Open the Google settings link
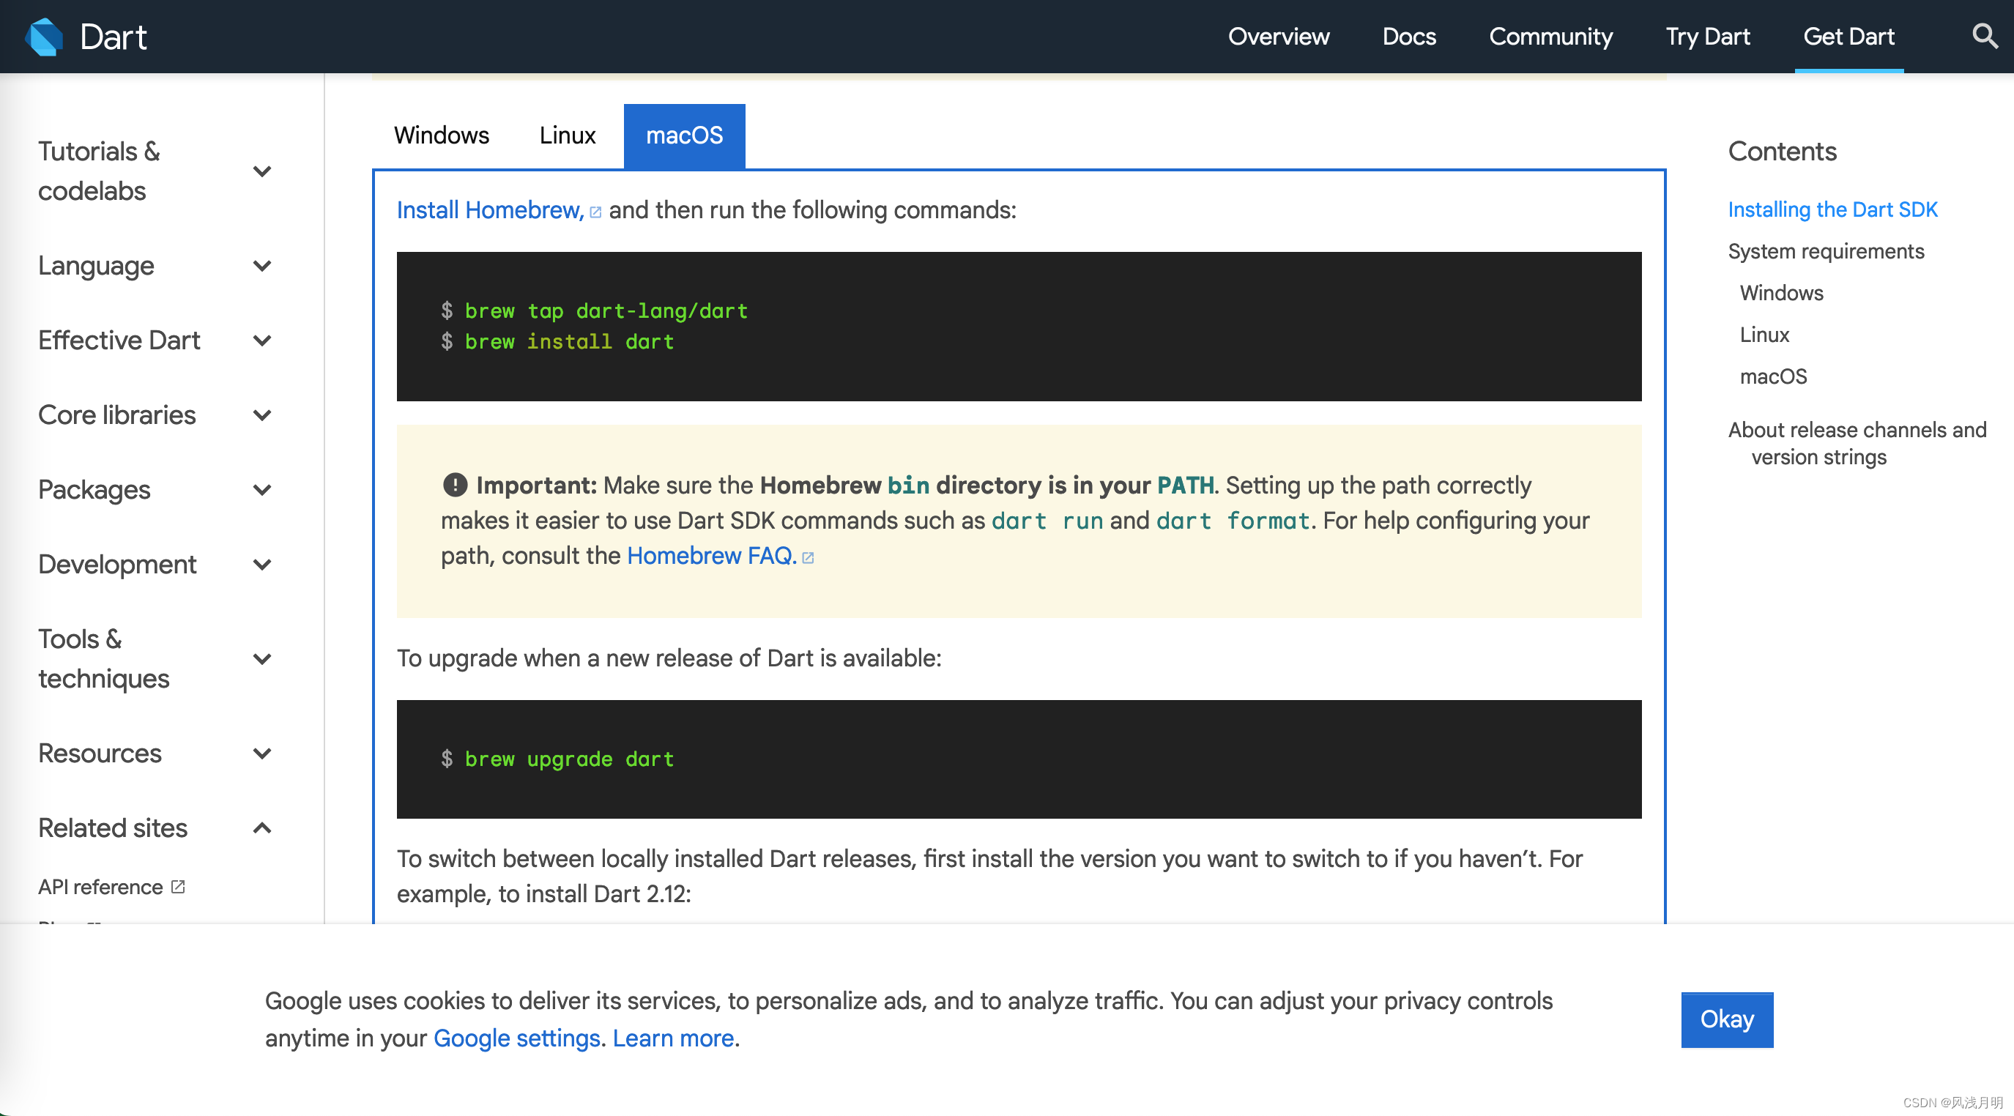The width and height of the screenshot is (2014, 1116). pyautogui.click(x=517, y=1038)
